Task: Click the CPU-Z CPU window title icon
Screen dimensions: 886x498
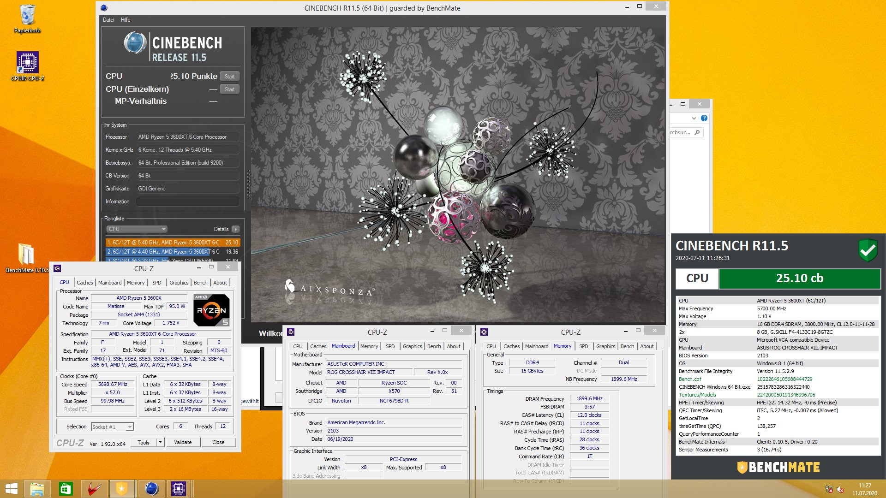Action: (x=57, y=268)
